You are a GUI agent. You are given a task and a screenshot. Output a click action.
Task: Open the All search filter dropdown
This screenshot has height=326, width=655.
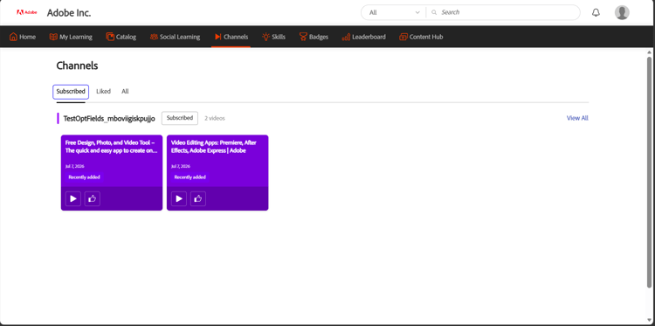coord(394,12)
